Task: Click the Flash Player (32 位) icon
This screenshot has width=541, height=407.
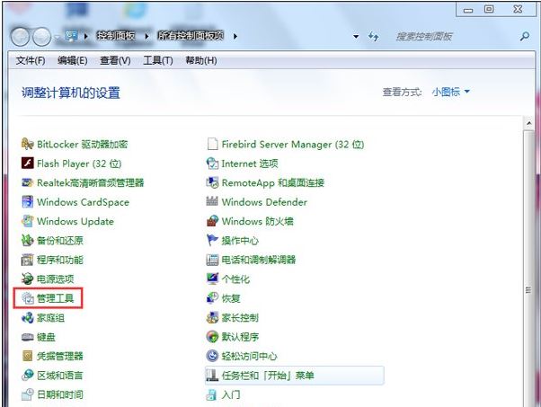Action: [x=27, y=164]
